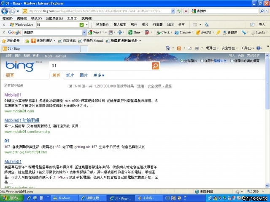Open the recent pages dropdown arrow
The height and width of the screenshot is (202, 270).
click(18, 11)
